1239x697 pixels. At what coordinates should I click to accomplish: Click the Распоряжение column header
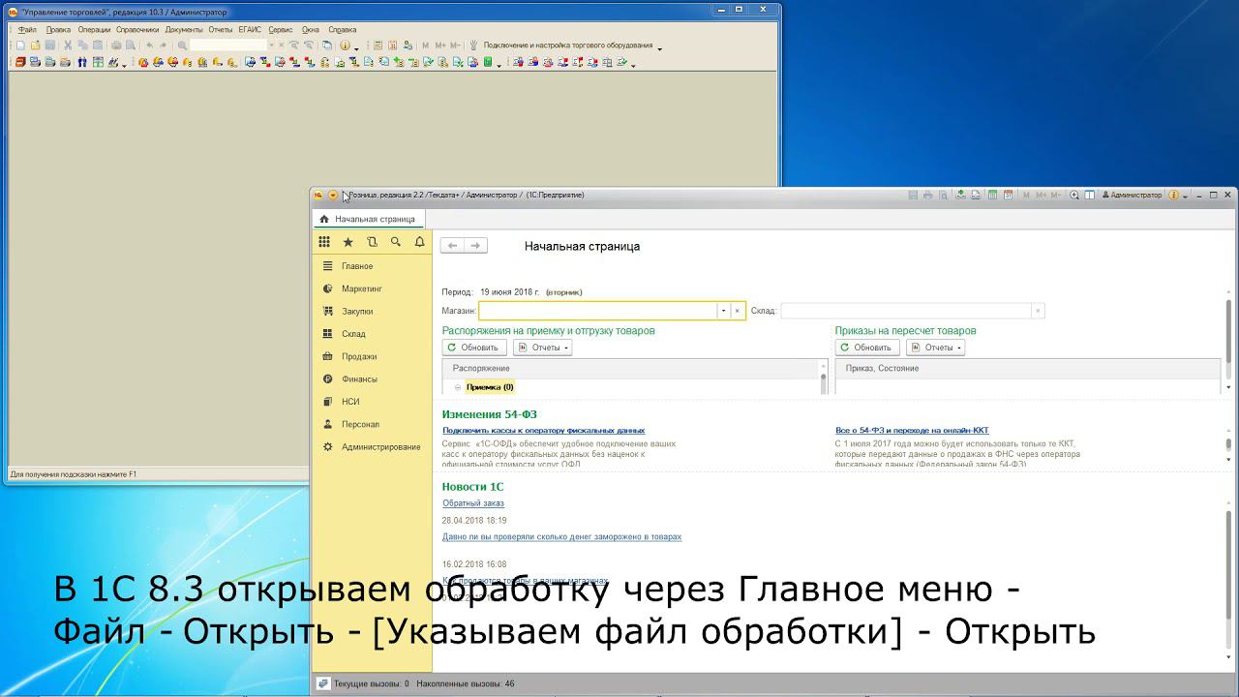631,368
